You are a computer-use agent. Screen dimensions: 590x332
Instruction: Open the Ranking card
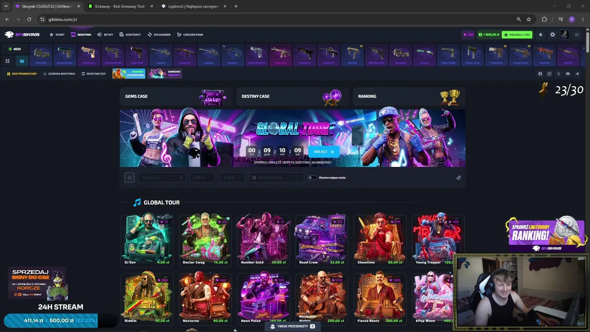tap(409, 96)
